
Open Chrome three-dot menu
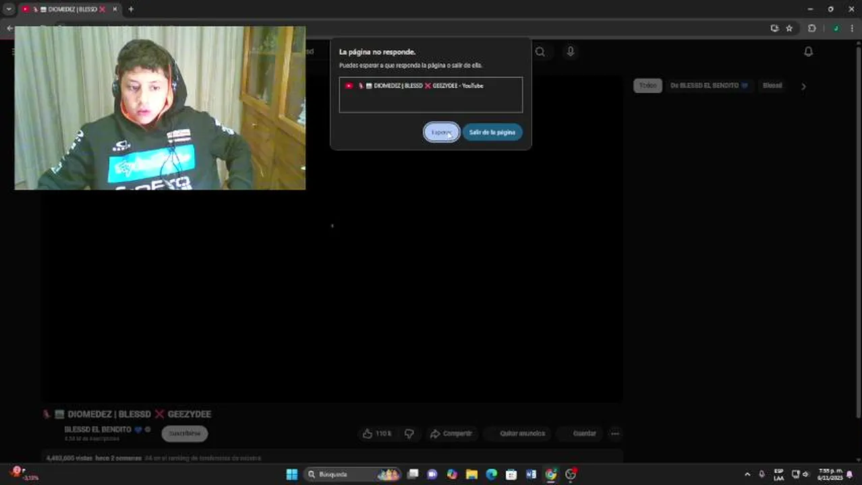click(x=852, y=28)
